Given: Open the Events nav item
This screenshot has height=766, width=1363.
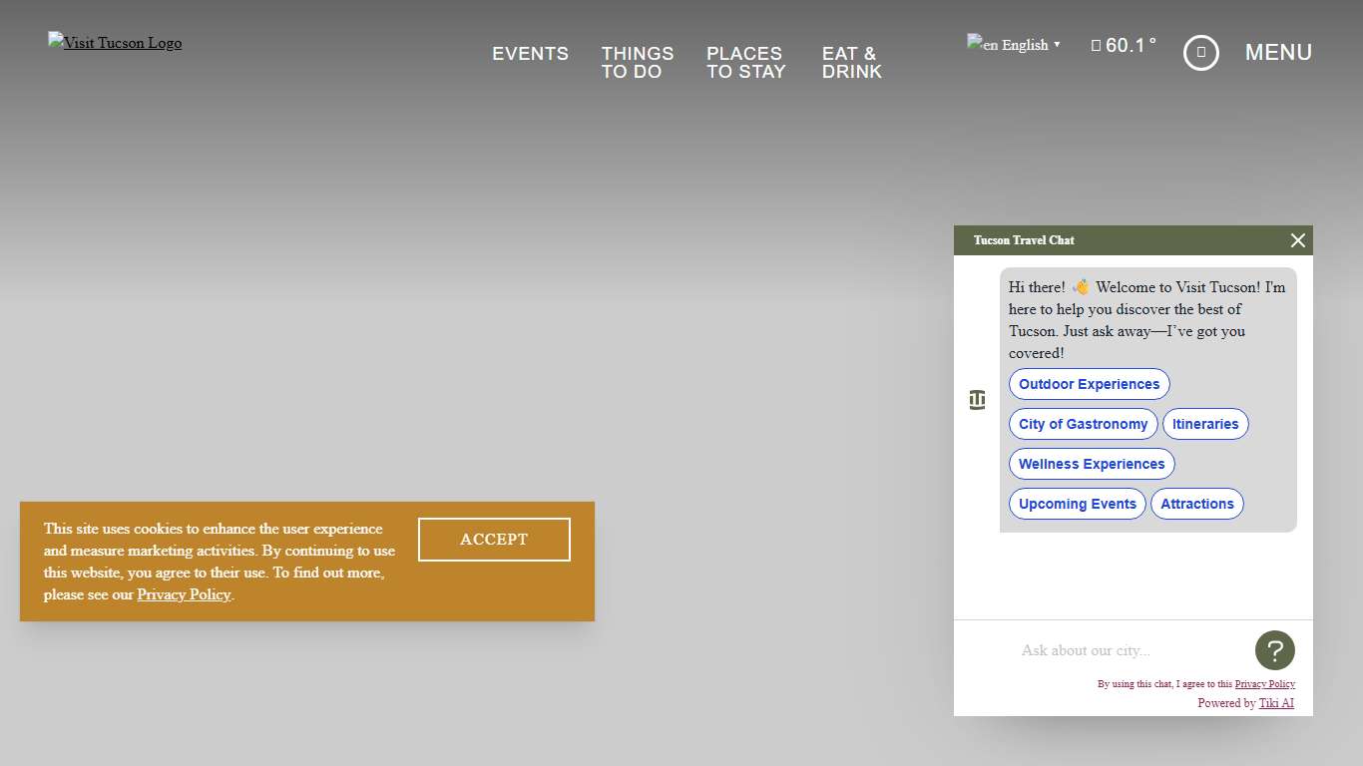Looking at the screenshot, I should pyautogui.click(x=530, y=54).
